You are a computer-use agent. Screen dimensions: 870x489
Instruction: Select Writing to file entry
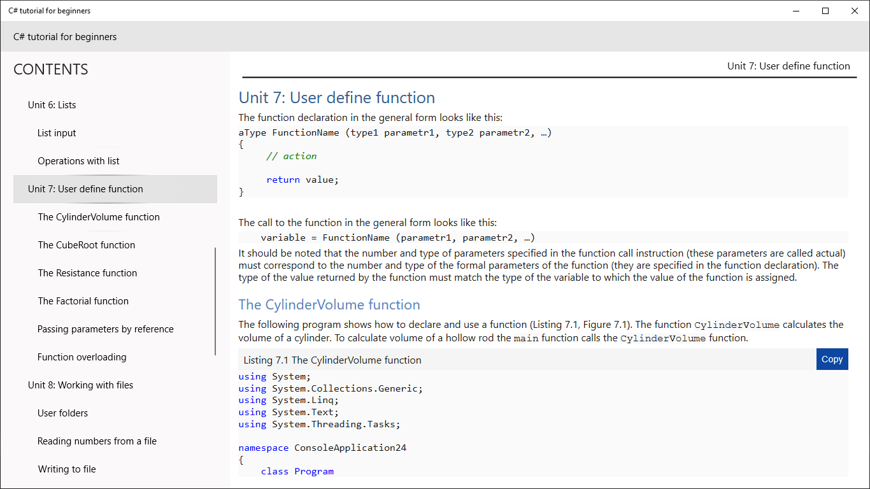(x=67, y=469)
